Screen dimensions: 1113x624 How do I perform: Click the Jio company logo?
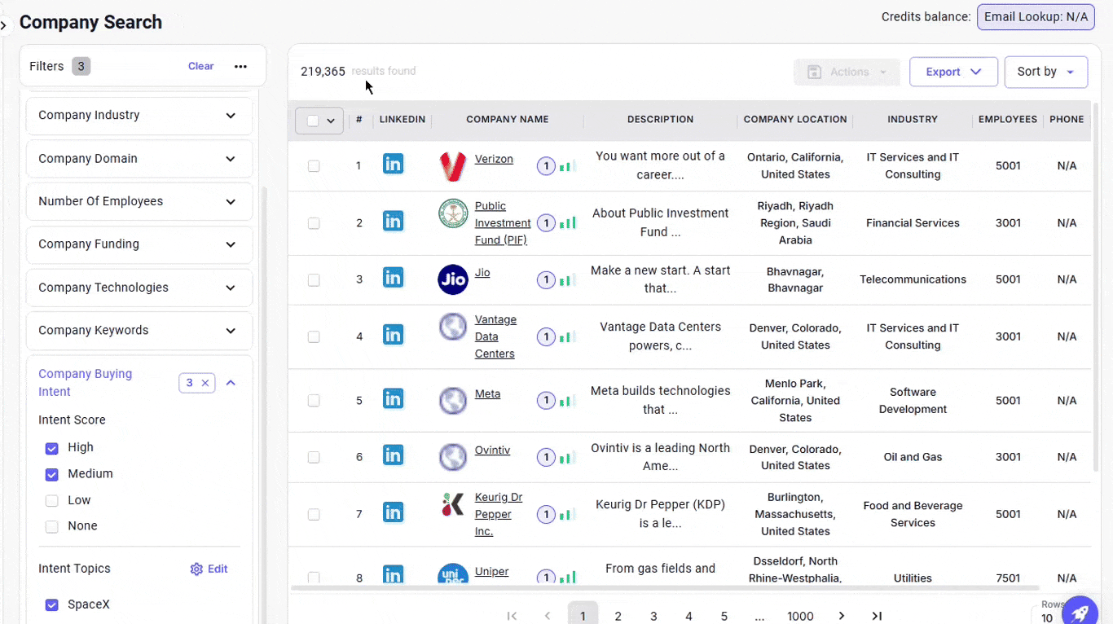coord(453,279)
